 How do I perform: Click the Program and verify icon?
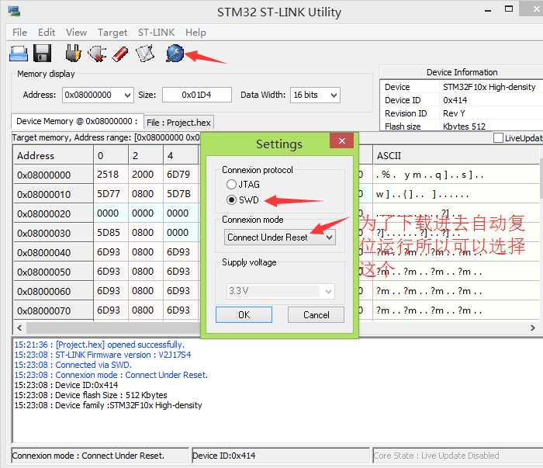click(x=144, y=54)
